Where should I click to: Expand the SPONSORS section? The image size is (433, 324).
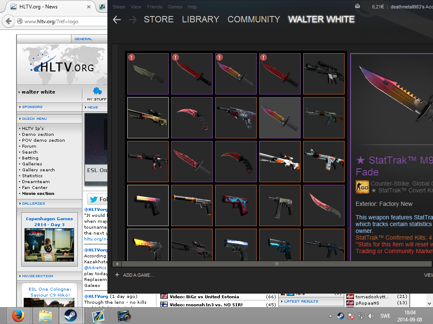[32, 107]
